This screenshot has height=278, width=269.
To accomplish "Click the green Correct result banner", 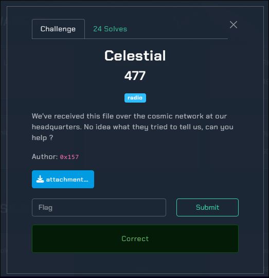I will click(x=135, y=239).
